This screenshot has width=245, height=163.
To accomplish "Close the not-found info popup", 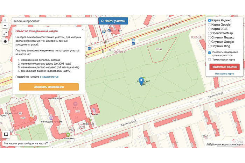I will pyautogui.click(x=83, y=30).
